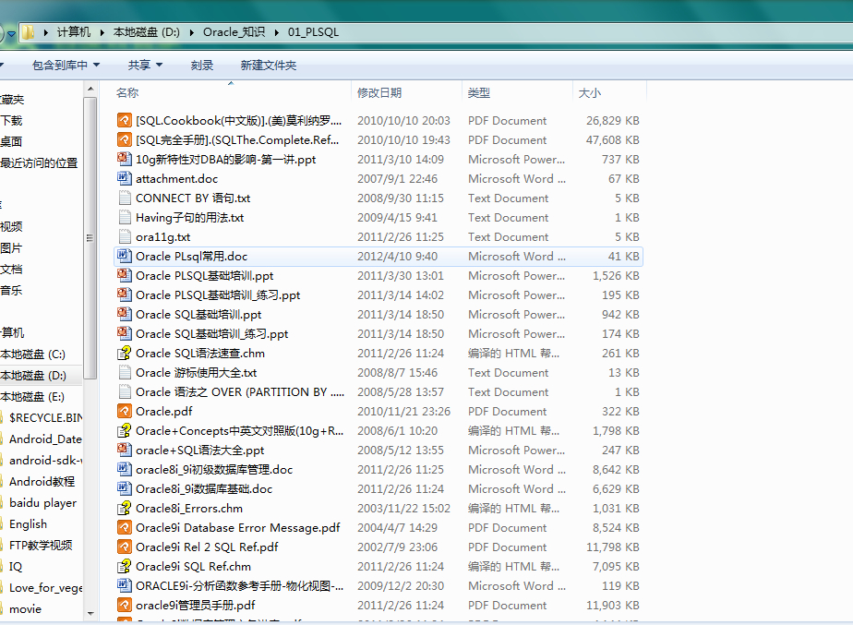
Task: Click the text file icon of Oracle 游标使用大全.txt
Action: coord(125,373)
